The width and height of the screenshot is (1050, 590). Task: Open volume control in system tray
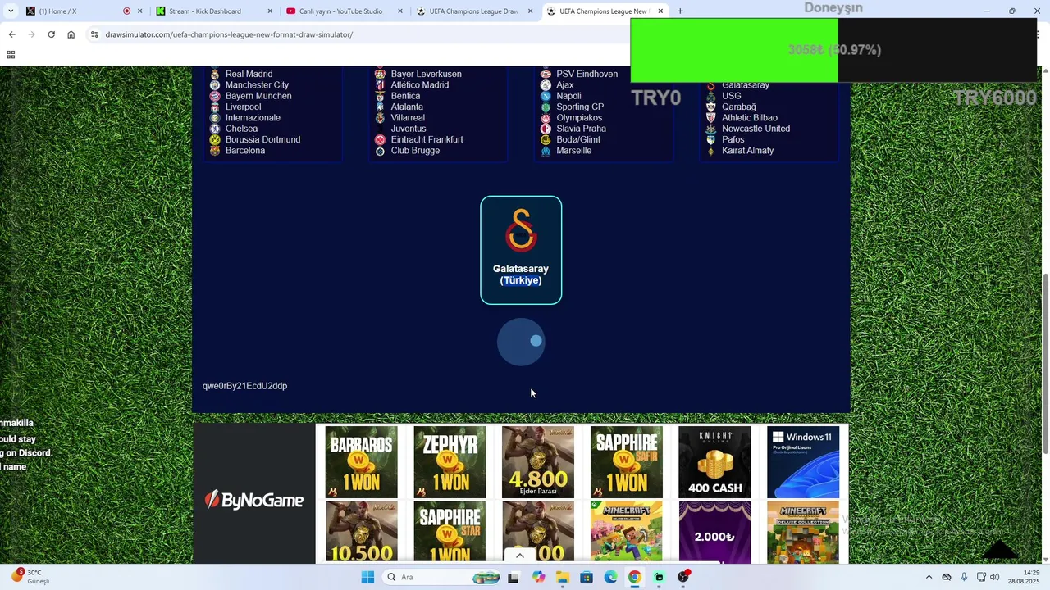(995, 577)
